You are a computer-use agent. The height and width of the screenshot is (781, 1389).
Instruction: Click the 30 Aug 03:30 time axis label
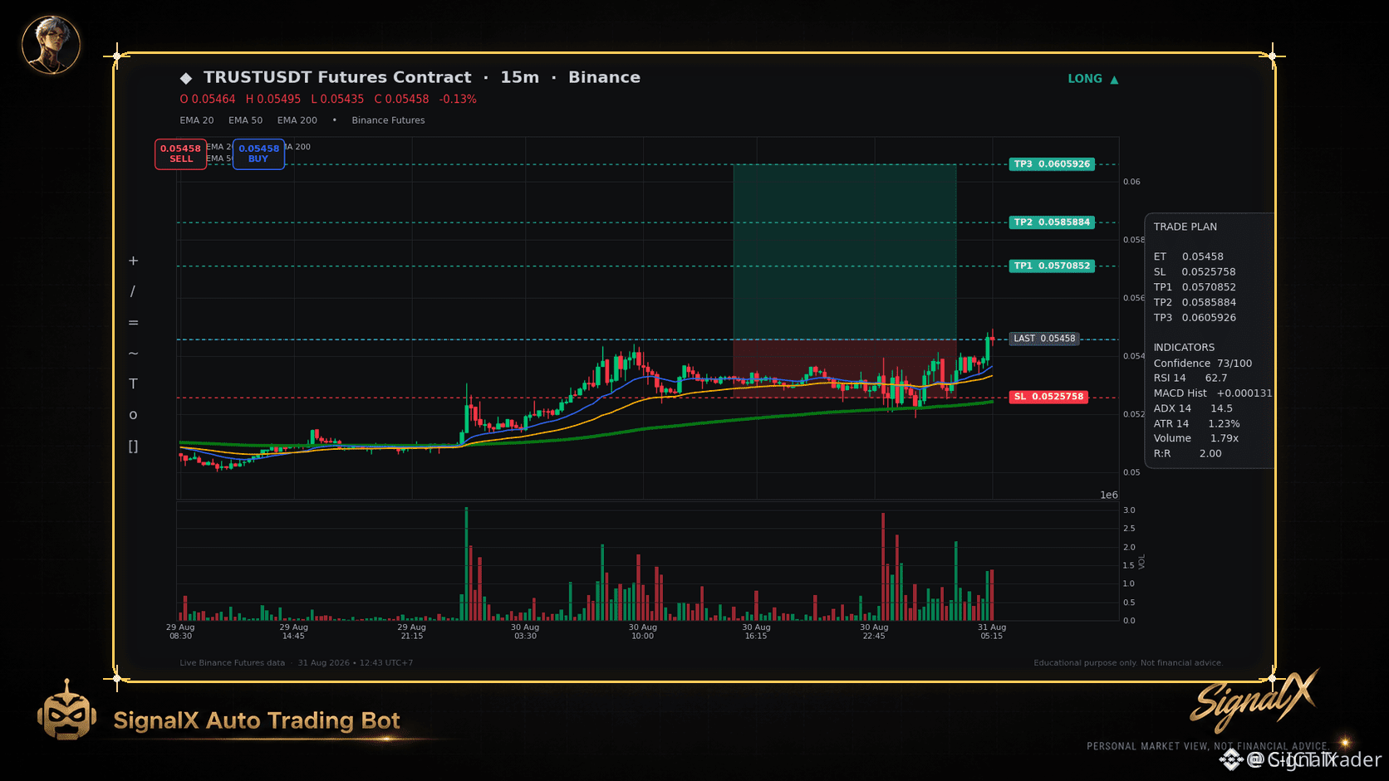tap(525, 632)
